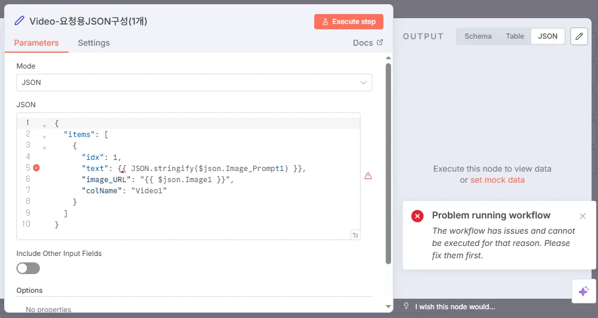Switch output view to the Table tab
Screen dimensions: 598x318
coord(515,36)
